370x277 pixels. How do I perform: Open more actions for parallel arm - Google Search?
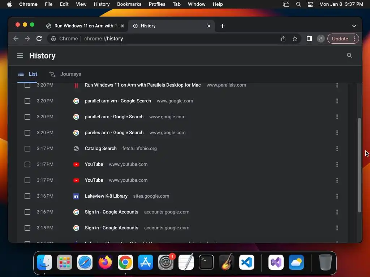point(337,117)
